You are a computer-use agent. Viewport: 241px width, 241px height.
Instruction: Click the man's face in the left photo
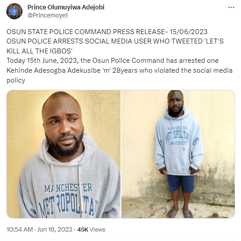coord(63,123)
